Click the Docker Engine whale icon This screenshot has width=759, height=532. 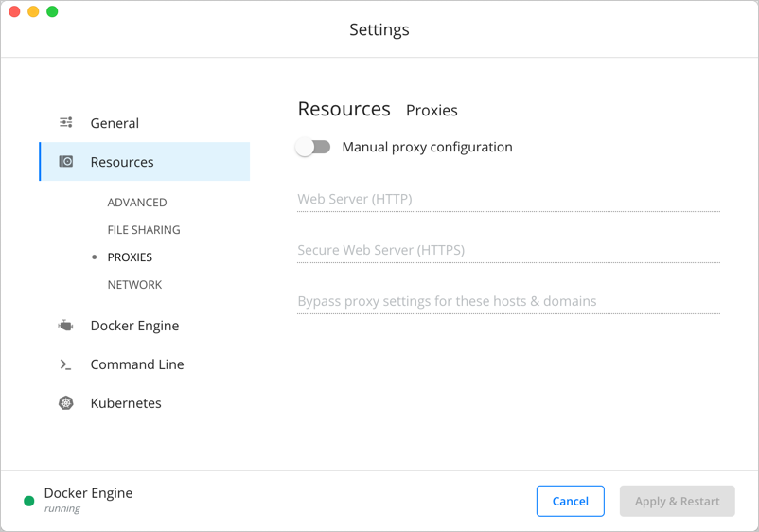[66, 326]
